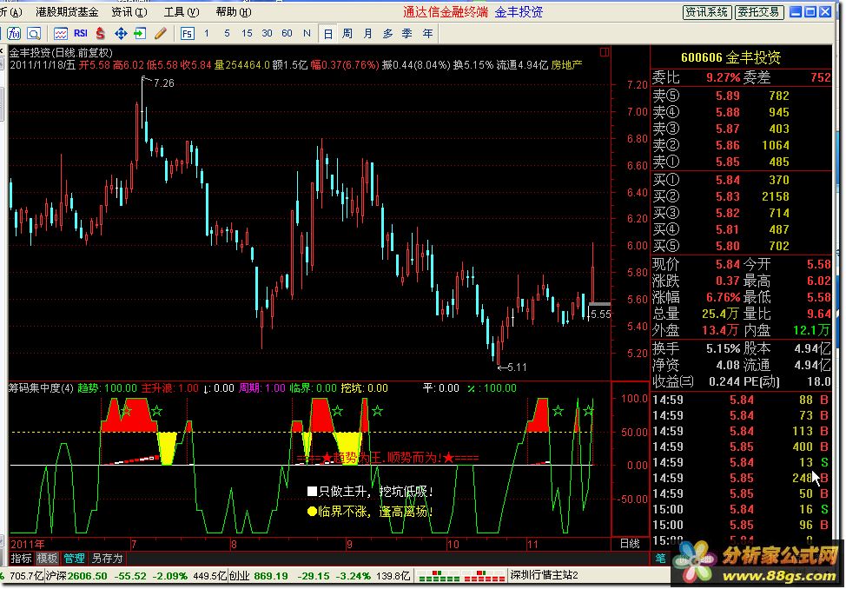Select quarterly (季) K-line period
The image size is (846, 589).
point(407,34)
